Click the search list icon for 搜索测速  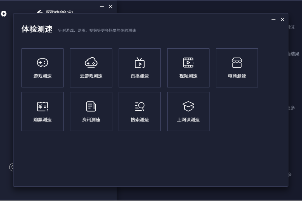[x=140, y=106]
